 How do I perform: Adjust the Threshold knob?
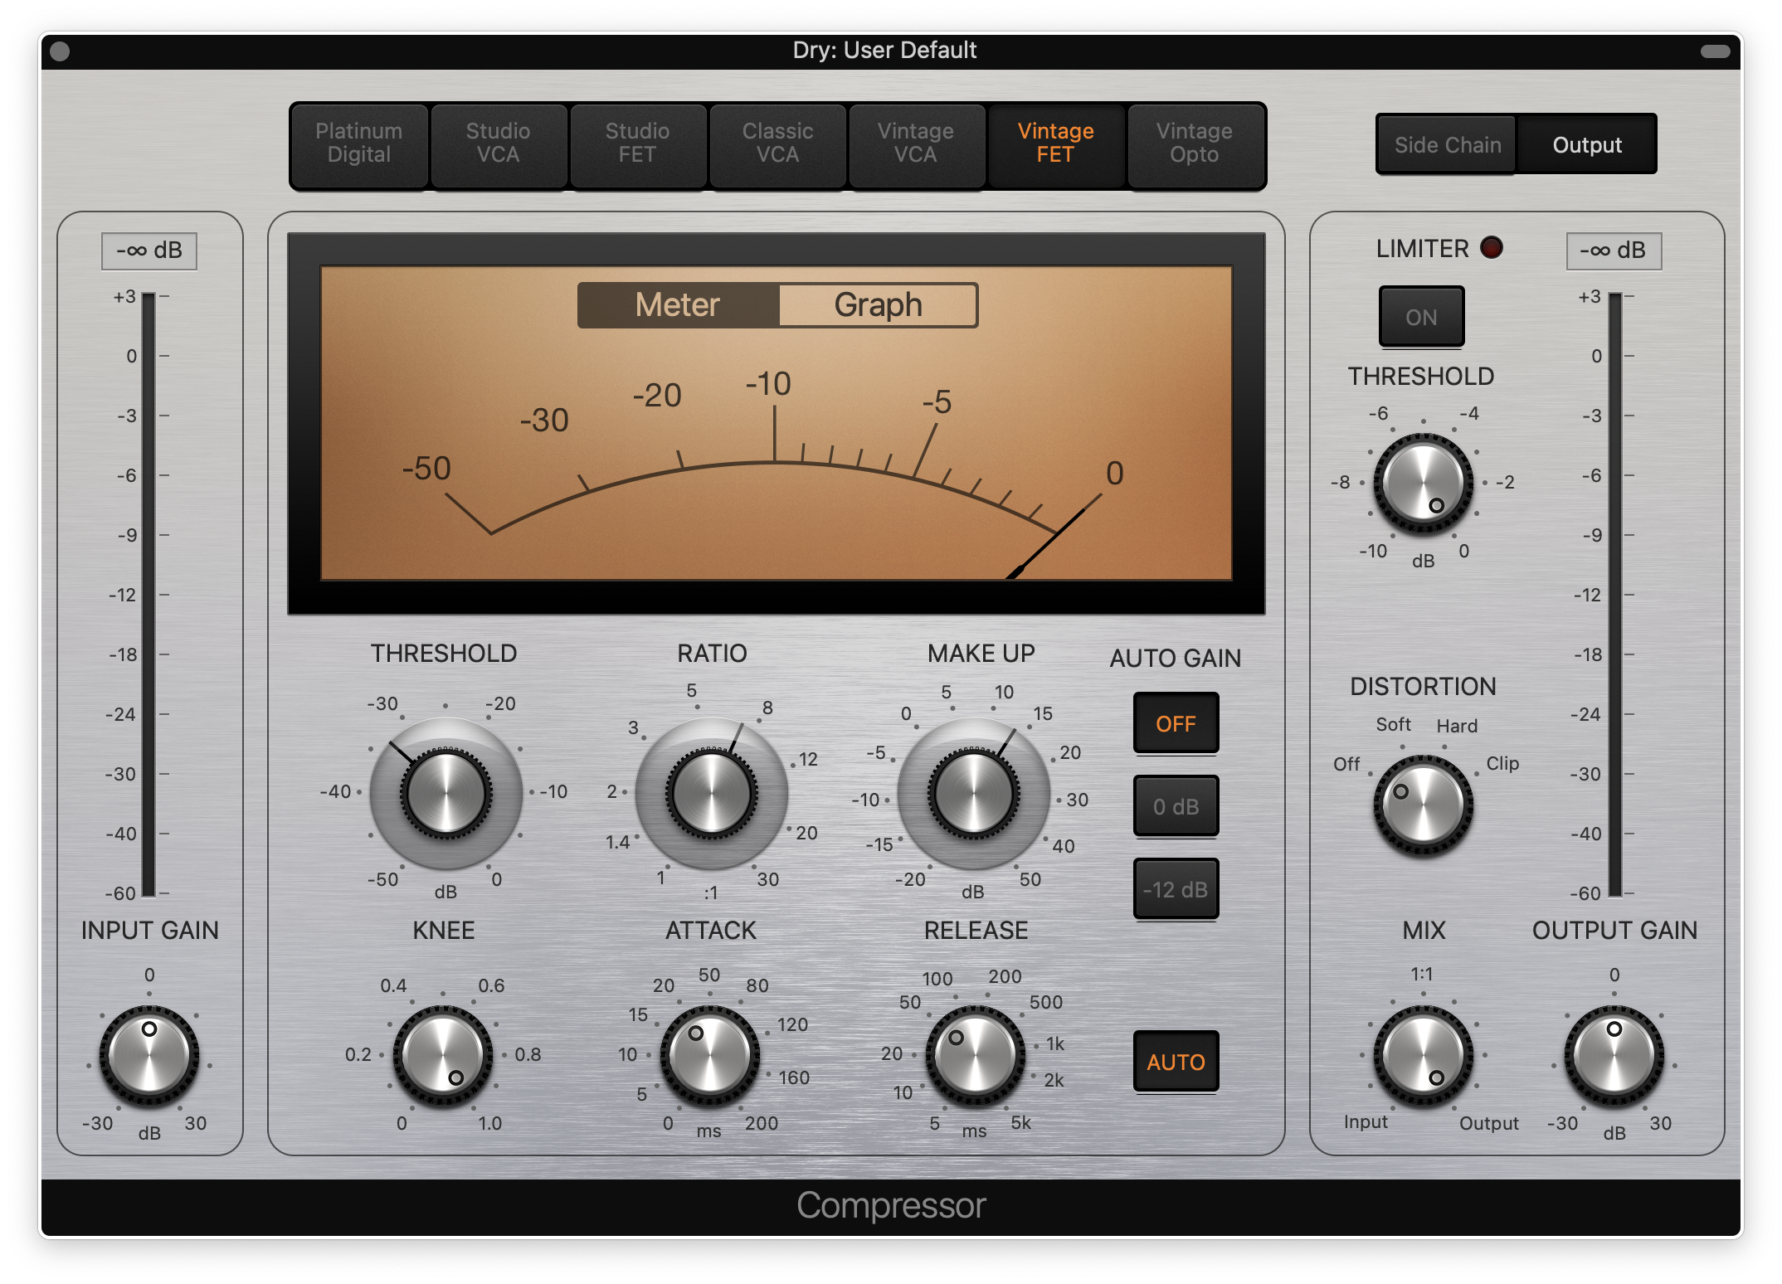click(445, 794)
